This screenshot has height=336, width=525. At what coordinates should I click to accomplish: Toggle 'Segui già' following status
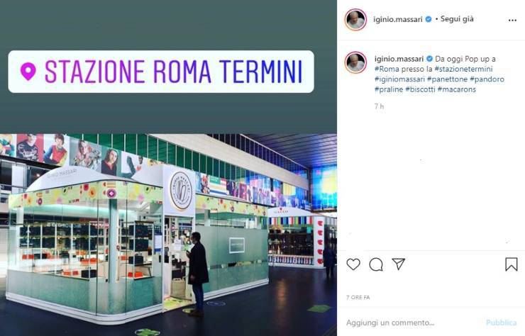coord(457,18)
